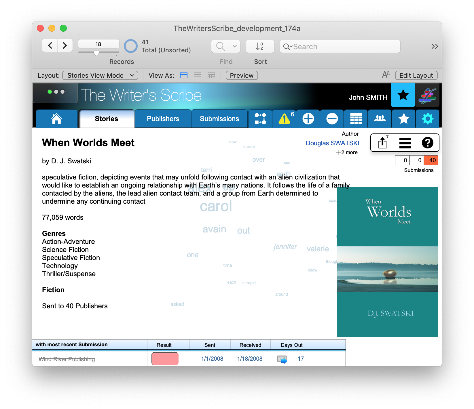Image resolution: width=474 pixels, height=409 pixels.
Task: Click the word valerie in word cloud
Action: [x=318, y=249]
